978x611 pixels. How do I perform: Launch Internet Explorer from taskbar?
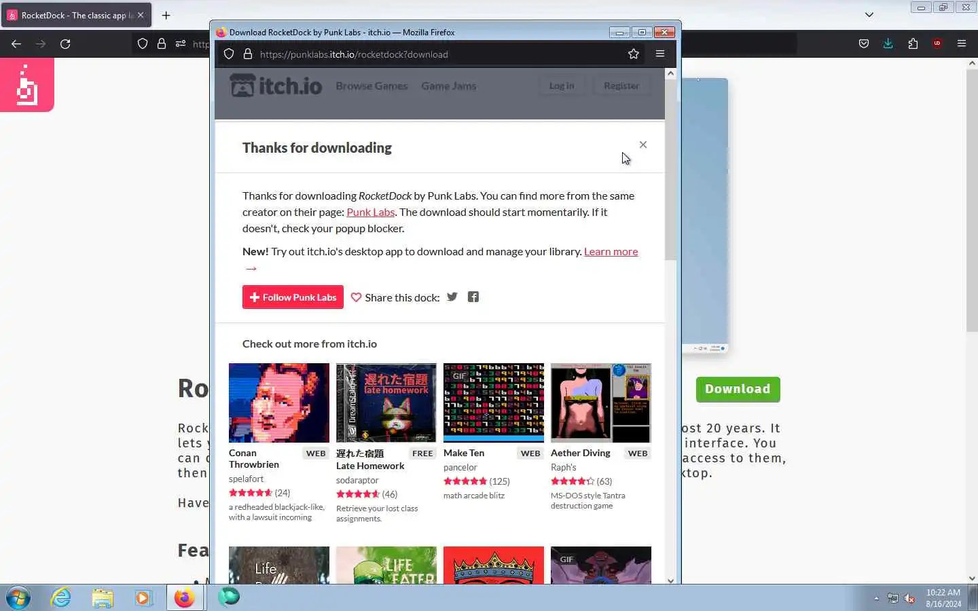(x=61, y=597)
